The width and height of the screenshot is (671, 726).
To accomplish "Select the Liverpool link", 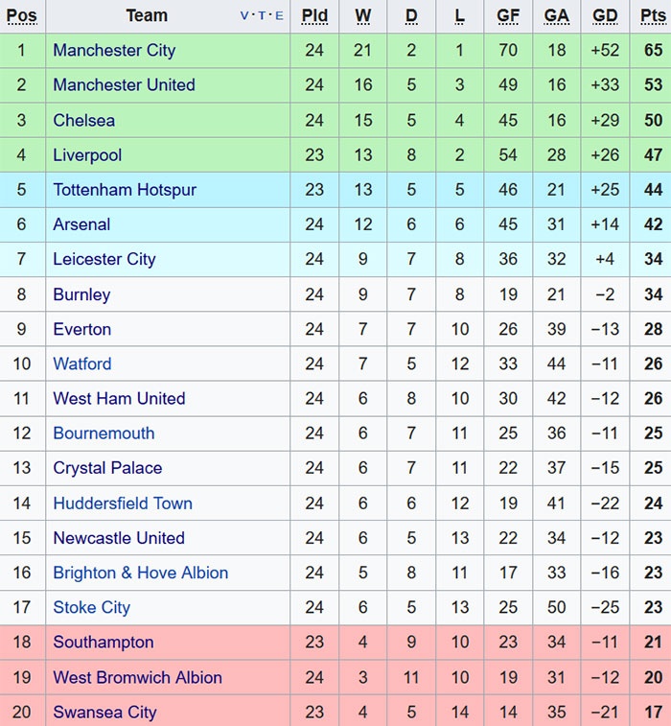I will 87,154.
